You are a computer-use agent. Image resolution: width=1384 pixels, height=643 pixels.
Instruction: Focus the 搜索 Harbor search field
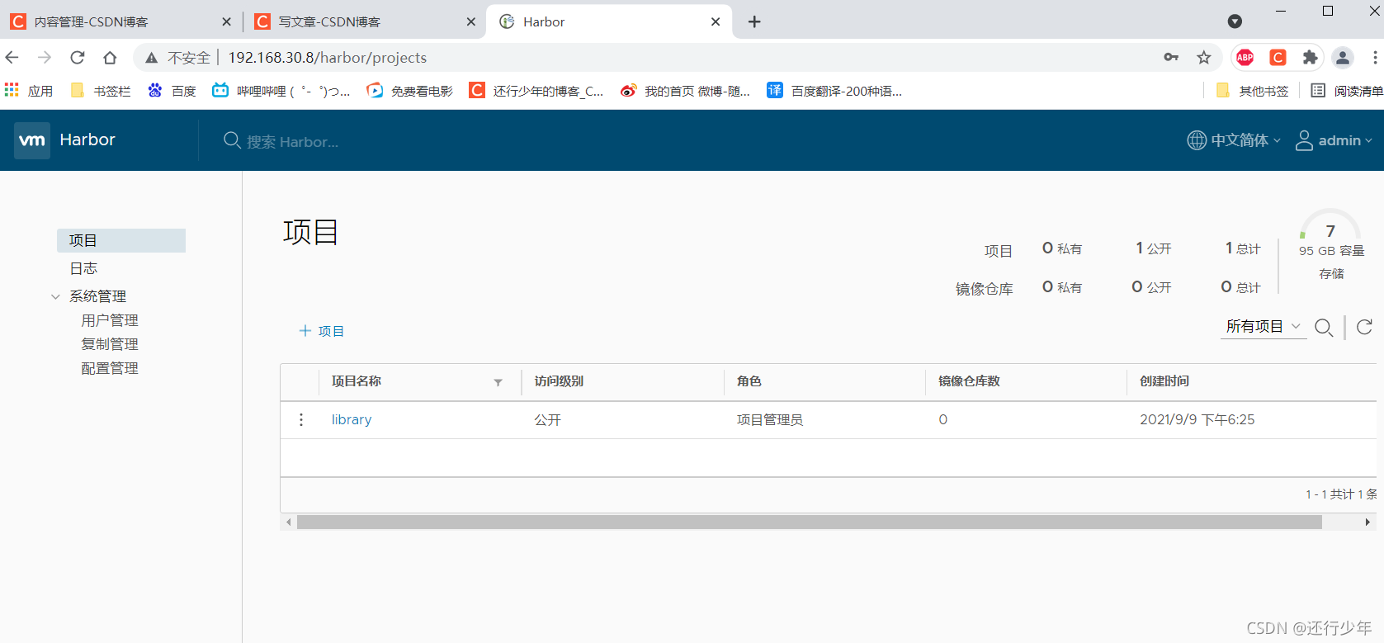click(x=292, y=142)
